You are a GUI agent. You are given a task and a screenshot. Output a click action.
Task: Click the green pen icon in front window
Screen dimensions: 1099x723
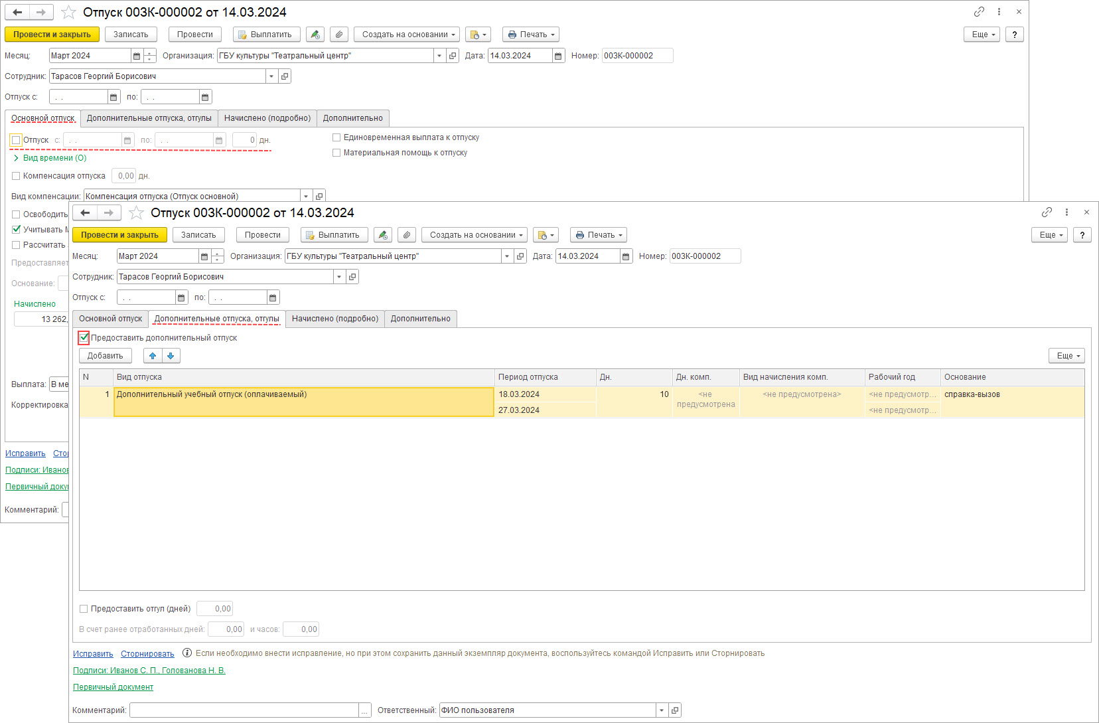[383, 235]
